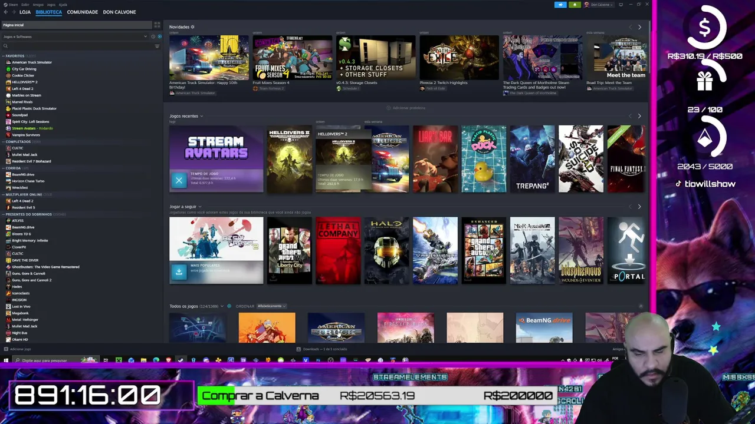Click Adicionar jogo link

(17, 349)
